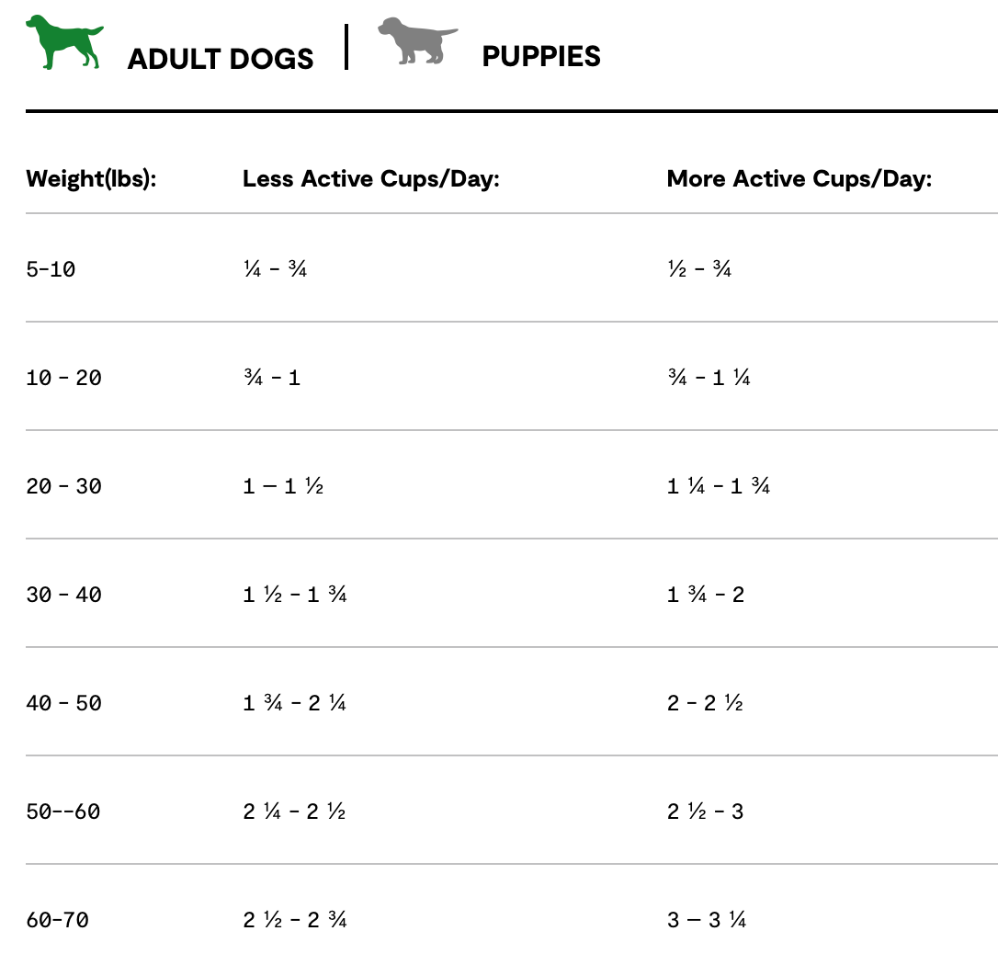Click the More Active Cups/Day header

tap(799, 178)
